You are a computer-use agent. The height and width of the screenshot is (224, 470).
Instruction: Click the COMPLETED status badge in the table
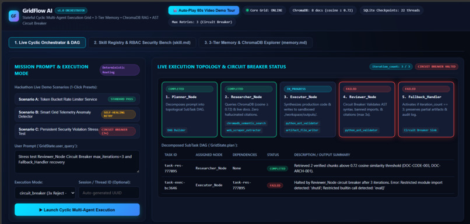click(277, 168)
